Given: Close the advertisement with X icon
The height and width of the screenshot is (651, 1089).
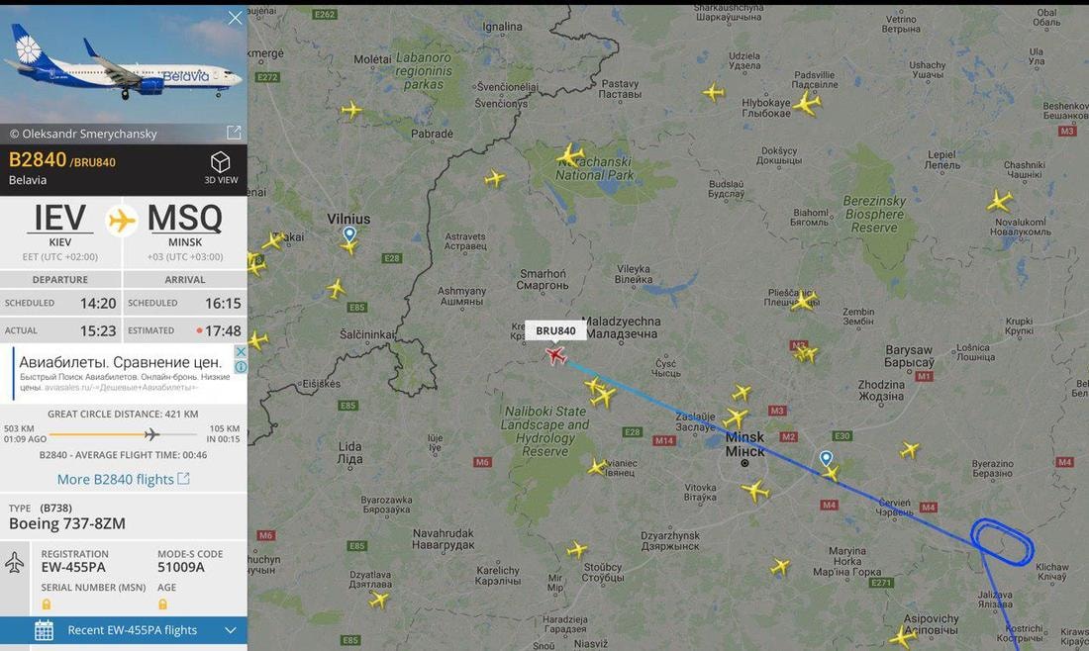Looking at the screenshot, I should (241, 351).
